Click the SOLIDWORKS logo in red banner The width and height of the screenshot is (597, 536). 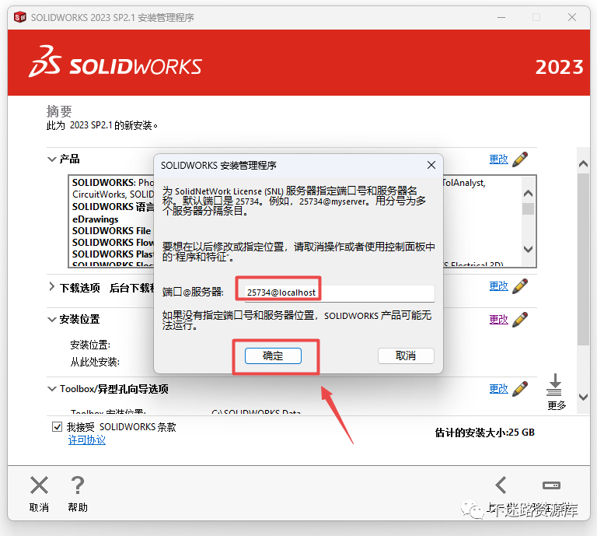(115, 62)
